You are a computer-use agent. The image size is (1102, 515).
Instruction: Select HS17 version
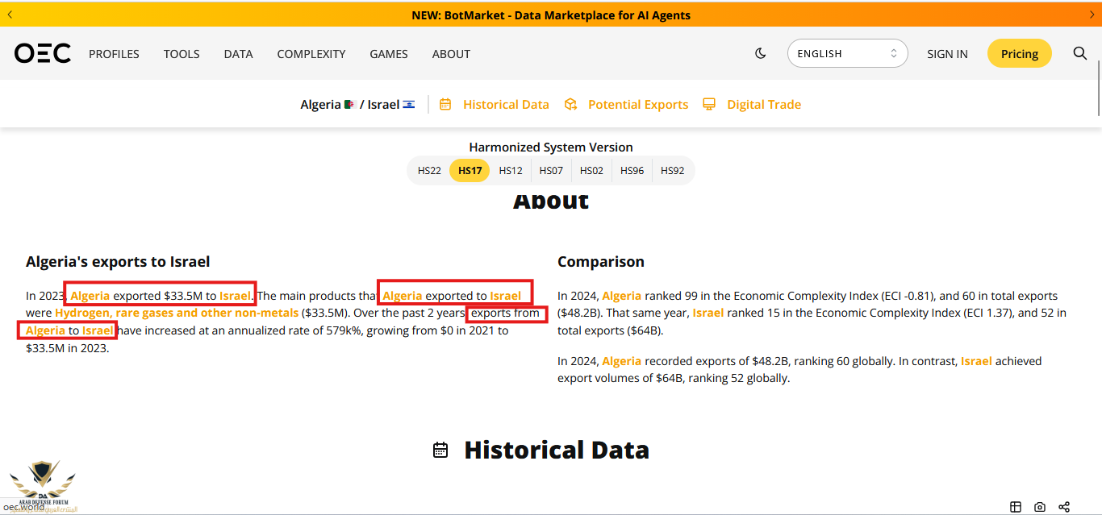[x=470, y=170]
